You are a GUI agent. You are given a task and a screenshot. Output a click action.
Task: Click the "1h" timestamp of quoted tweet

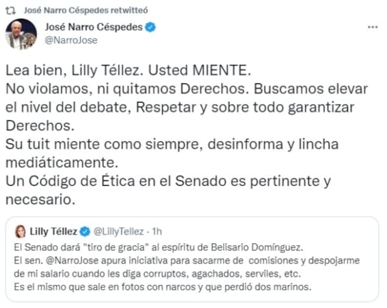click(x=157, y=231)
